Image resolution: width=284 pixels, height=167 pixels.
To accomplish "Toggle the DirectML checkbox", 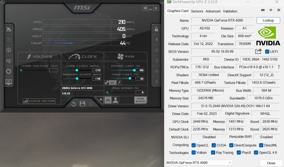I will pos(261,145).
